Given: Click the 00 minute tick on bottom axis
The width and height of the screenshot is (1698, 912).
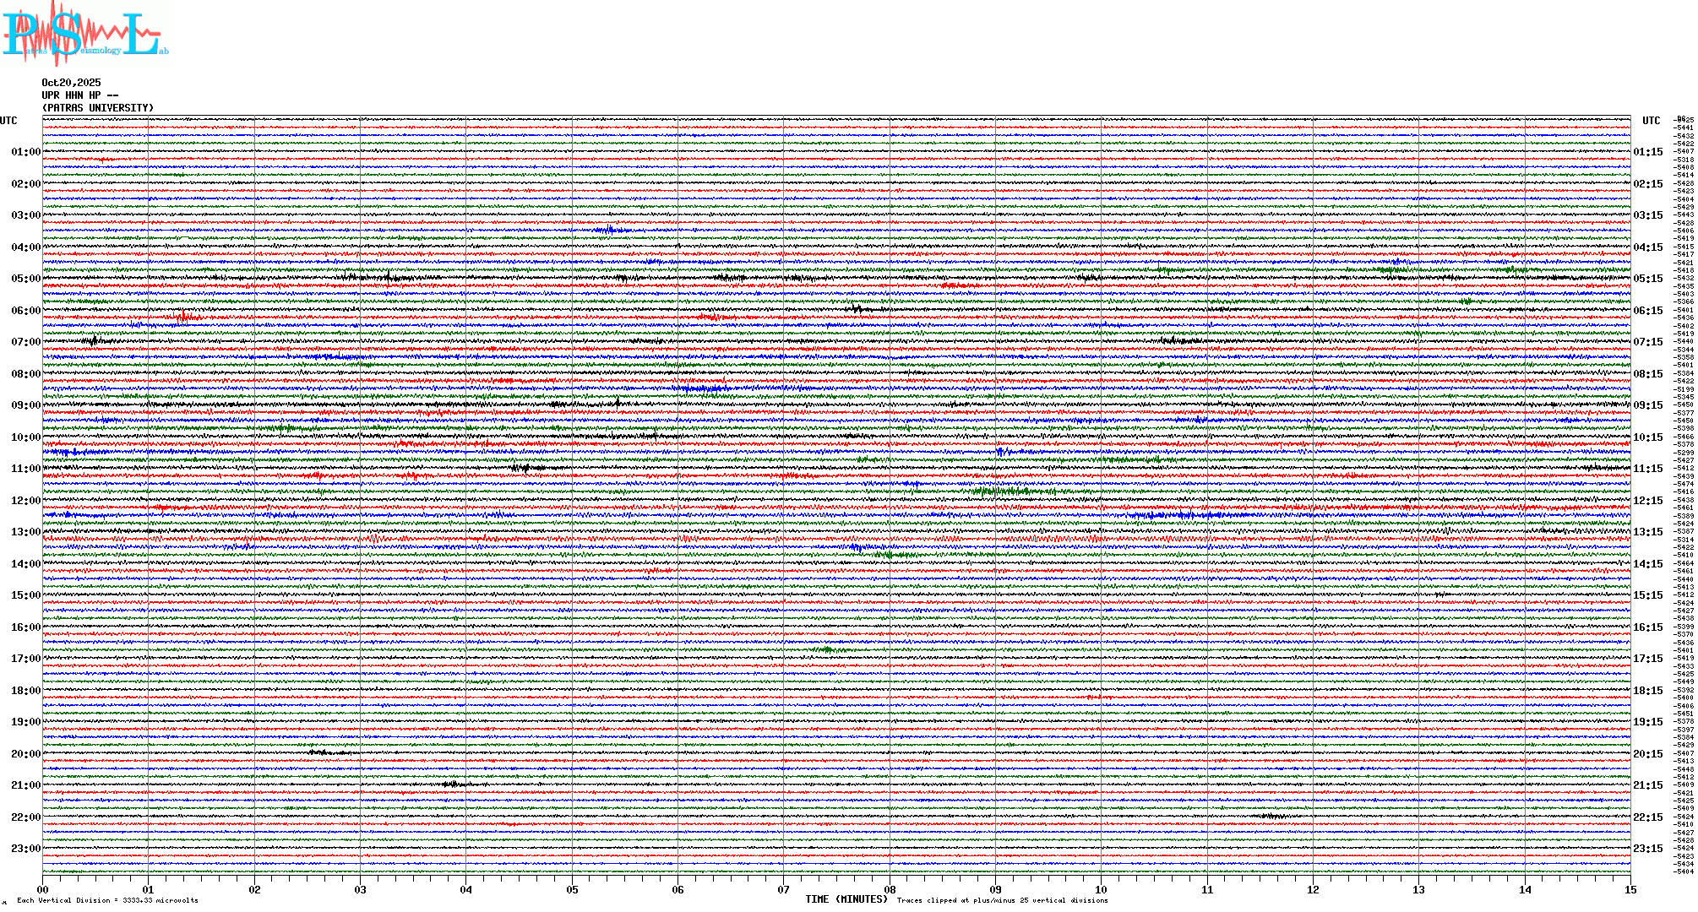Looking at the screenshot, I should pos(43,889).
